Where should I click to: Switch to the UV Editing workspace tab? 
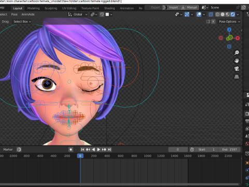(x=69, y=8)
